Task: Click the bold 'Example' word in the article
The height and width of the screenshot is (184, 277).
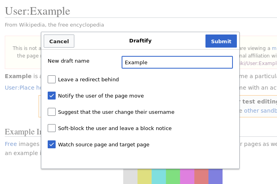Action: 18,76
